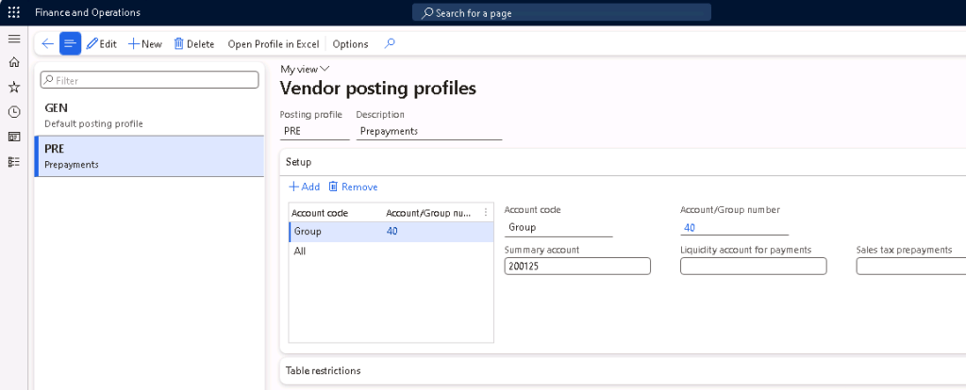Select the GEN default posting profile
The width and height of the screenshot is (966, 390).
[149, 114]
